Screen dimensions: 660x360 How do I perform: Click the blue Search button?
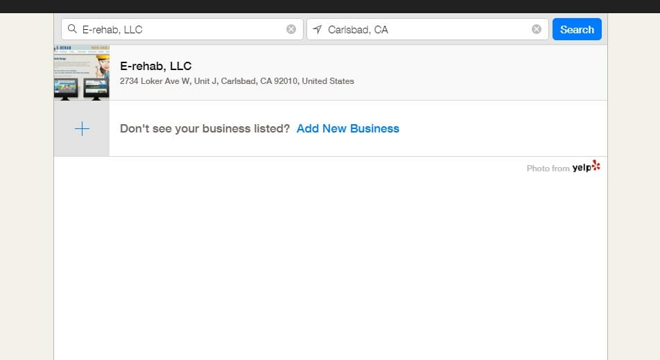pos(577,29)
